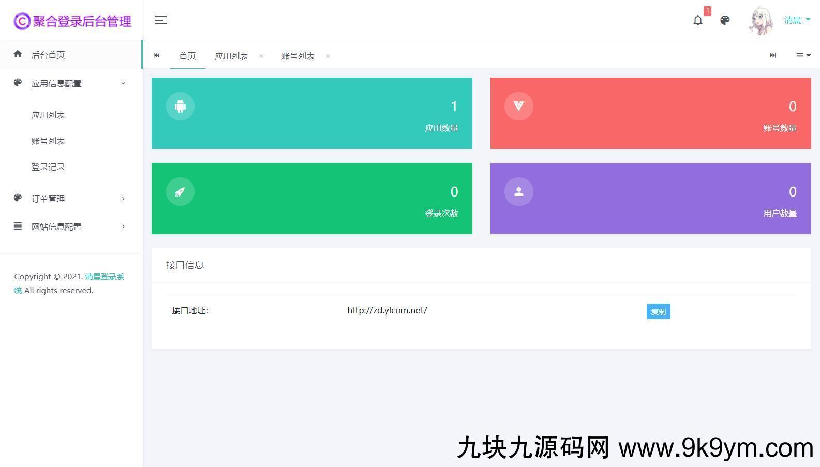Screen dimensions: 820x467
Task: Open the 清晨登录系统 footer link
Action: click(x=105, y=277)
